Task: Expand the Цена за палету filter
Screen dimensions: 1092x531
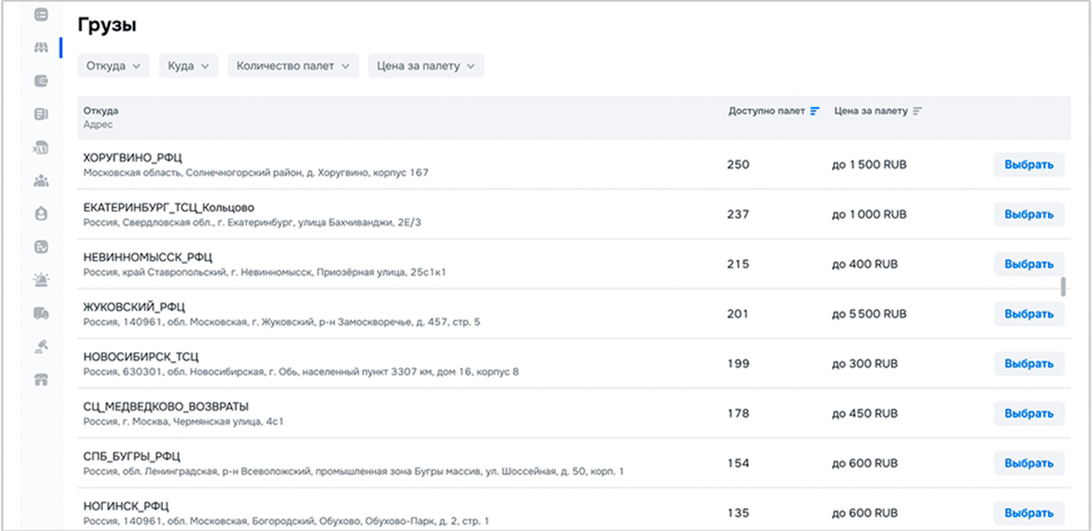Action: pos(426,66)
